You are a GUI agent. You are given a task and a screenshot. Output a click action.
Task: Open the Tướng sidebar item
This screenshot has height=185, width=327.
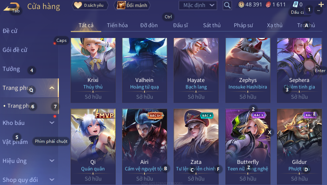point(11,69)
